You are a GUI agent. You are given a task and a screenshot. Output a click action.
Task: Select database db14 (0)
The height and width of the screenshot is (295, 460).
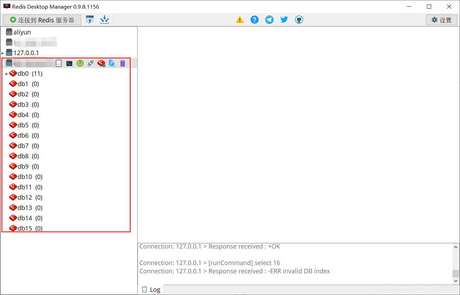click(30, 218)
